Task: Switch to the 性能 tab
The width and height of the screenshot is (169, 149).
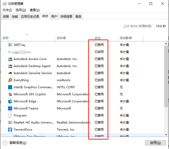Action: pyautogui.click(x=15, y=16)
